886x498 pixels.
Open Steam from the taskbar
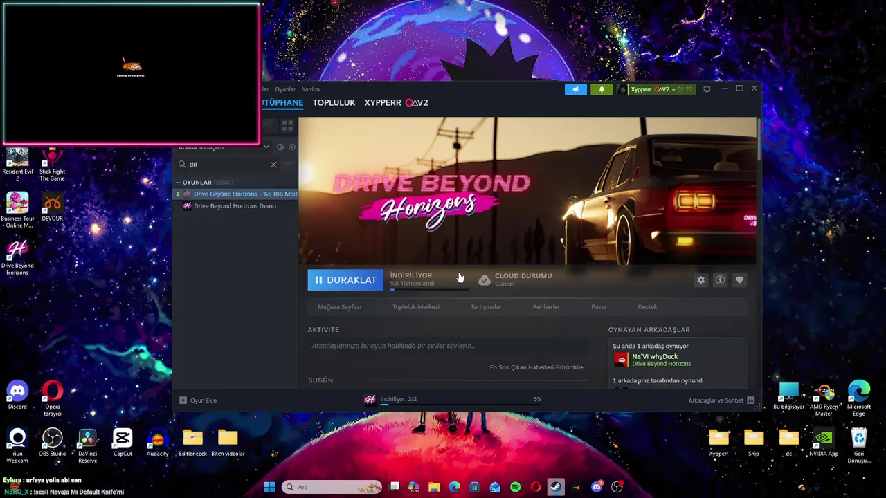point(556,487)
